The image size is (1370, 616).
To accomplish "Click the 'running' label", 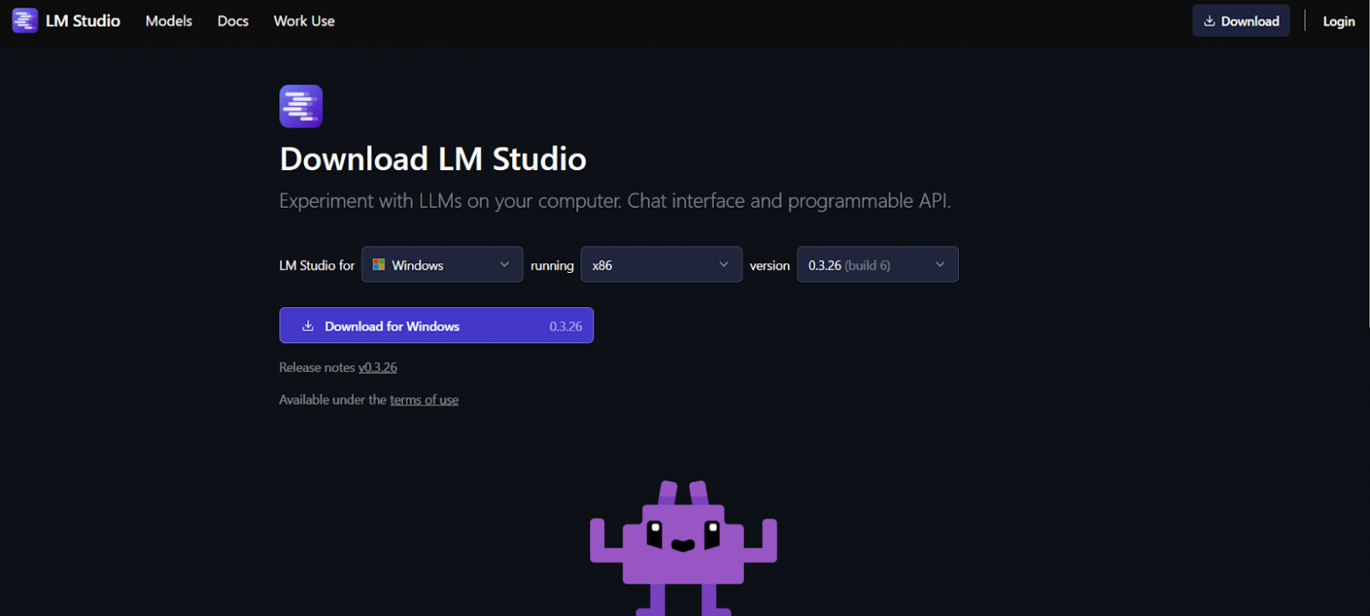I will pos(552,266).
